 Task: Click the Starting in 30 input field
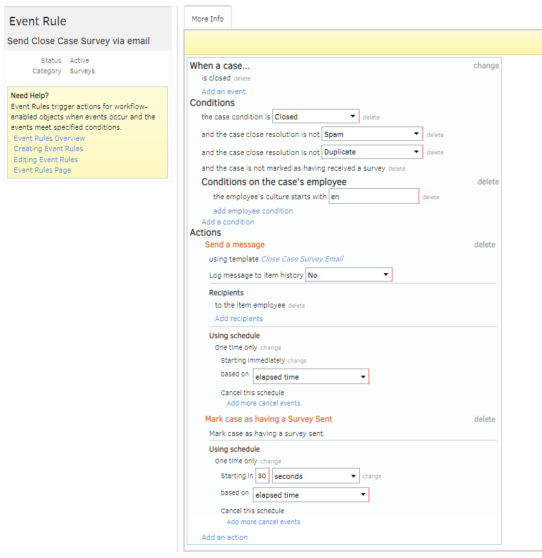(x=262, y=476)
